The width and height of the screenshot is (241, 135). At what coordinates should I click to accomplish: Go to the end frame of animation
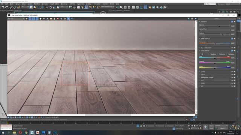[200, 126]
